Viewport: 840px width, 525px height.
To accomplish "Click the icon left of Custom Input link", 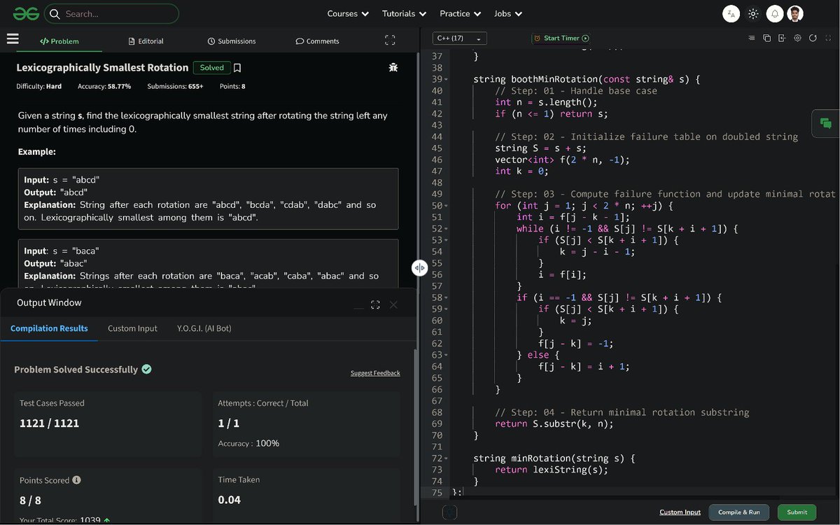I will point(449,512).
